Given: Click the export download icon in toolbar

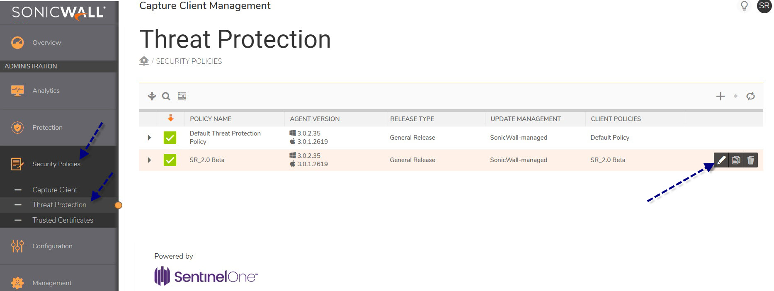Looking at the screenshot, I should click(152, 96).
